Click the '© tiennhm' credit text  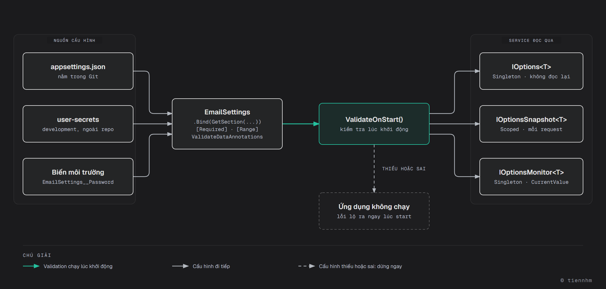tap(576, 280)
